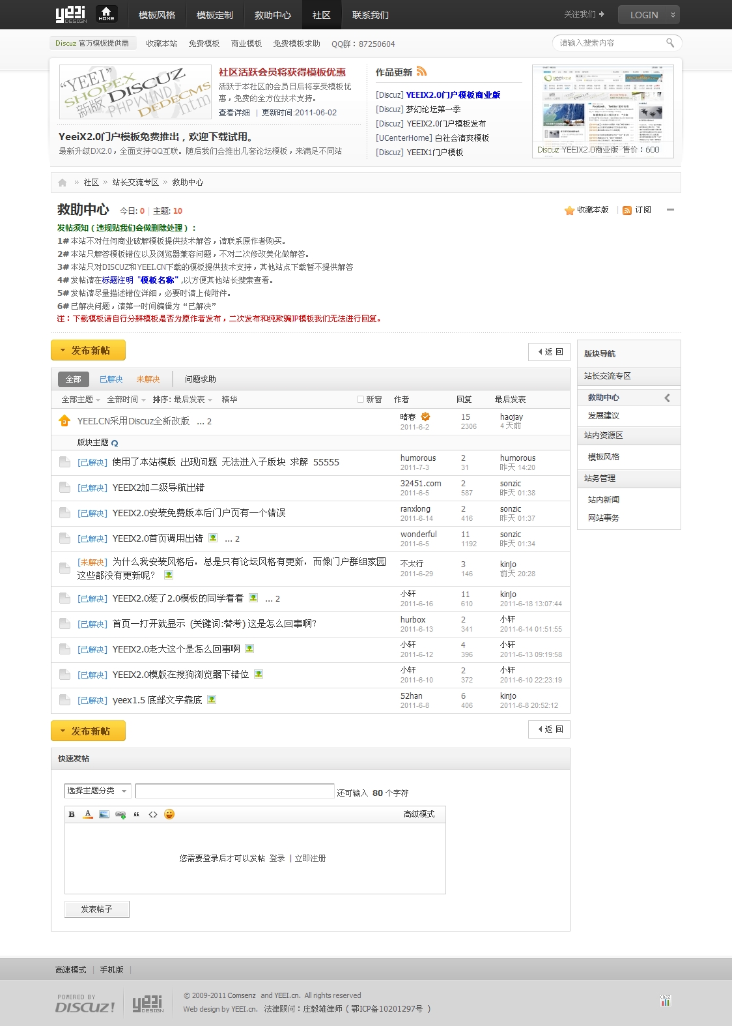This screenshot has height=1026, width=732.
Task: Expand the arrow next to LOGIN button
Action: coord(673,15)
